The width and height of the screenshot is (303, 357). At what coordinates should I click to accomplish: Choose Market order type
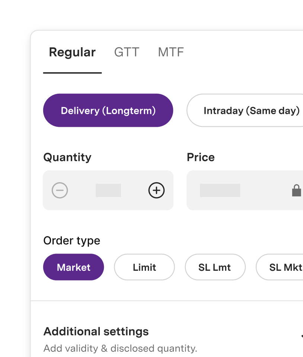(x=74, y=267)
